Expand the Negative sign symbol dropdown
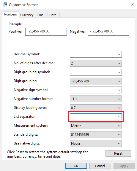 (x=96, y=90)
